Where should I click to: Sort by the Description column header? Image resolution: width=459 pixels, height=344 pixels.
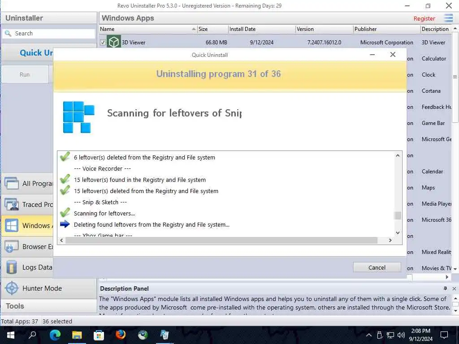(x=436, y=29)
